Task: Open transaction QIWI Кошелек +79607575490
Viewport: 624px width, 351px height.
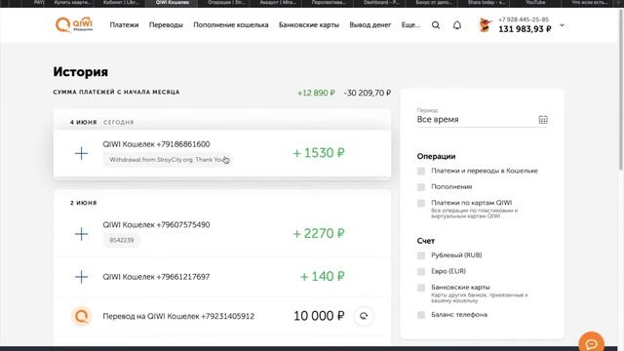Action: [156, 224]
